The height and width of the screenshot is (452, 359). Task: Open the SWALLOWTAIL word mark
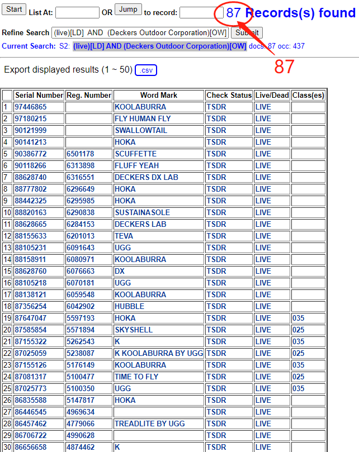(x=141, y=130)
